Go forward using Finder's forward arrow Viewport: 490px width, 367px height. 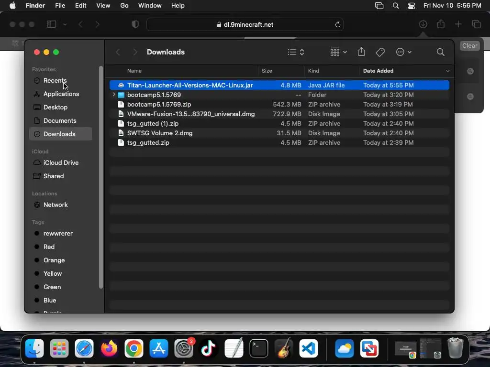[135, 52]
